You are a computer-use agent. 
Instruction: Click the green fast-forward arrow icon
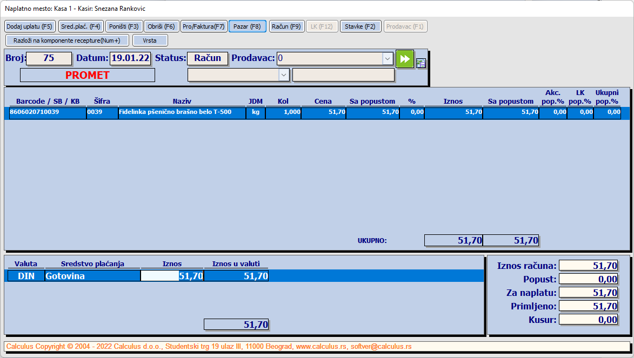point(405,59)
